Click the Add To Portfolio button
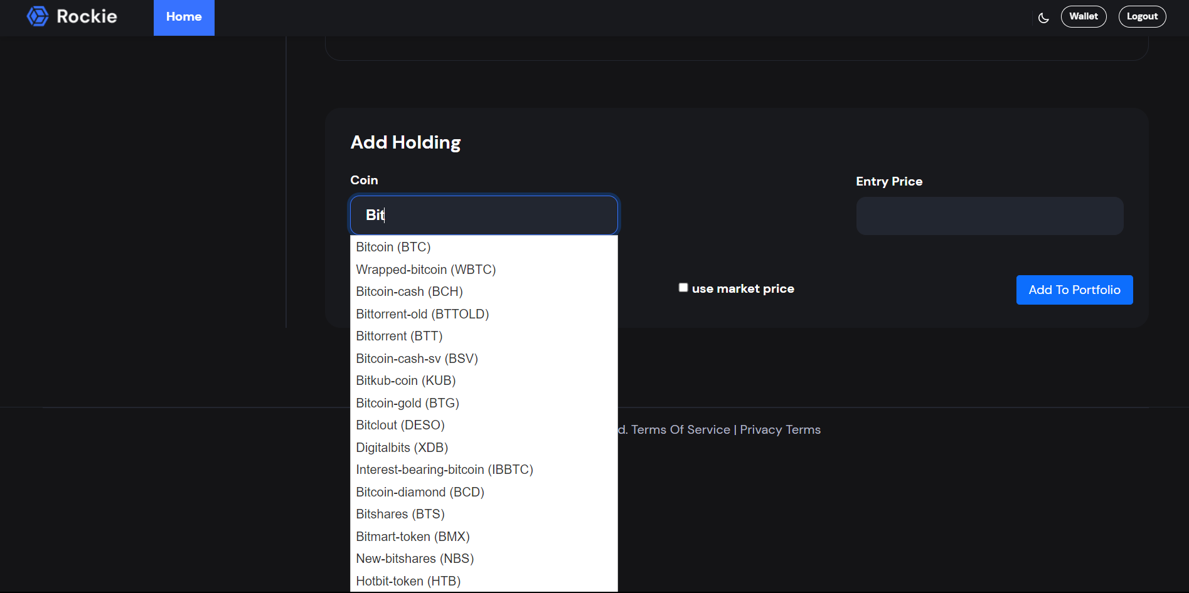This screenshot has width=1189, height=593. click(x=1074, y=290)
